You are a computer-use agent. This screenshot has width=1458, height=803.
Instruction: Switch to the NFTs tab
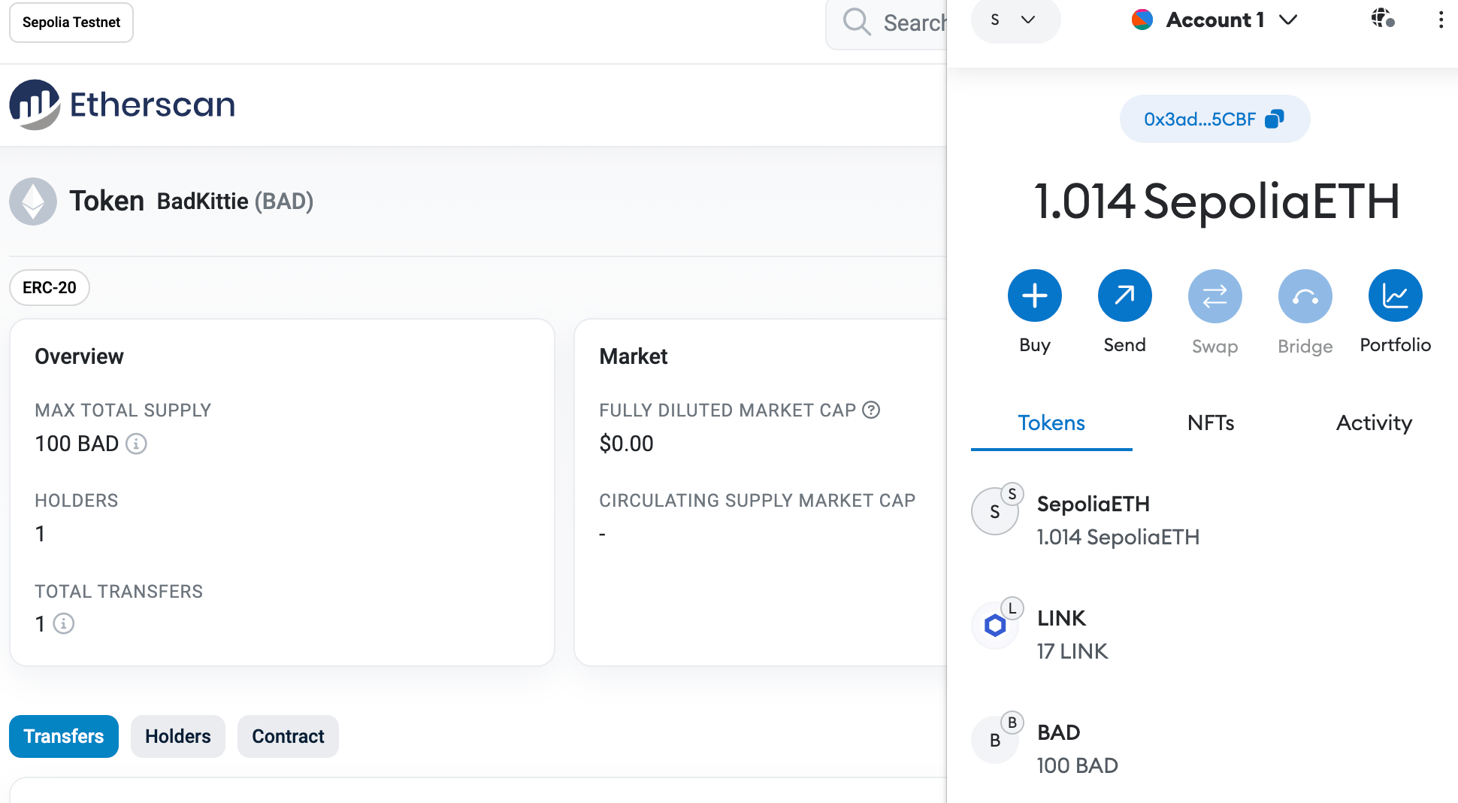[x=1210, y=423]
